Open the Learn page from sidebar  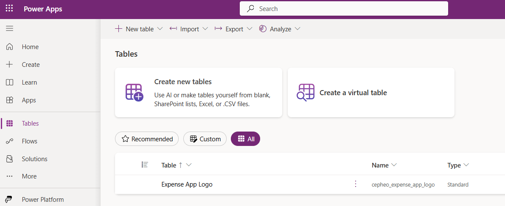click(29, 82)
